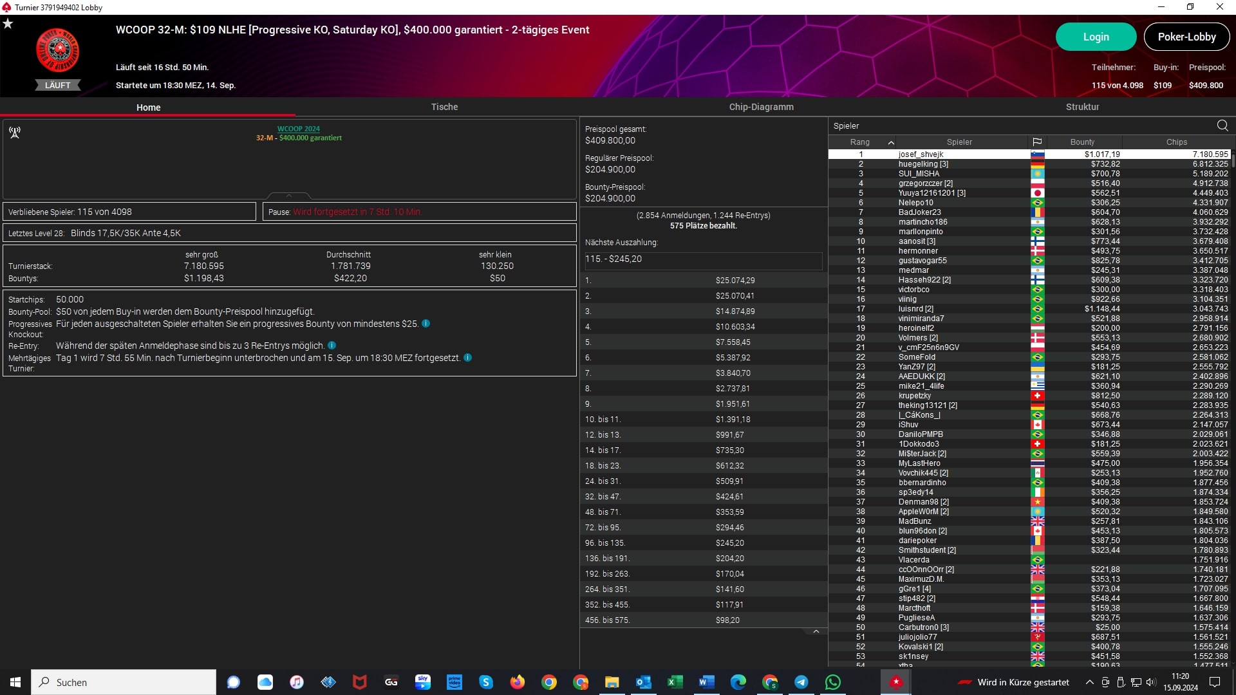Click the broadcast antenna icon
1236x695 pixels.
coord(15,133)
